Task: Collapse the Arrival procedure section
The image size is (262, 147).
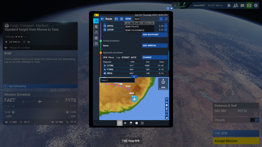Action: click(x=101, y=41)
